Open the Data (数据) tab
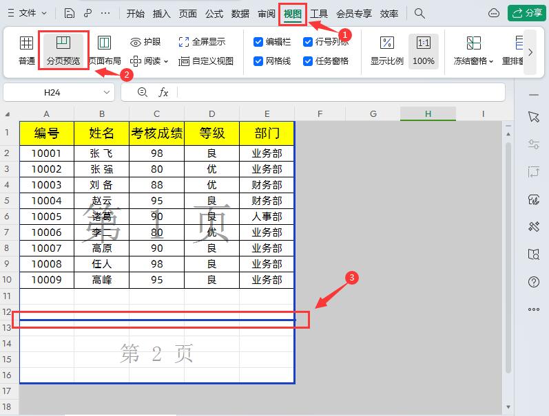Image resolution: width=549 pixels, height=416 pixels. [x=240, y=14]
